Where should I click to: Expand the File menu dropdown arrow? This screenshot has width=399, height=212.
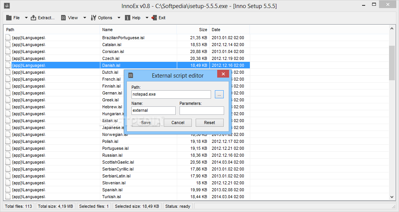(26, 18)
